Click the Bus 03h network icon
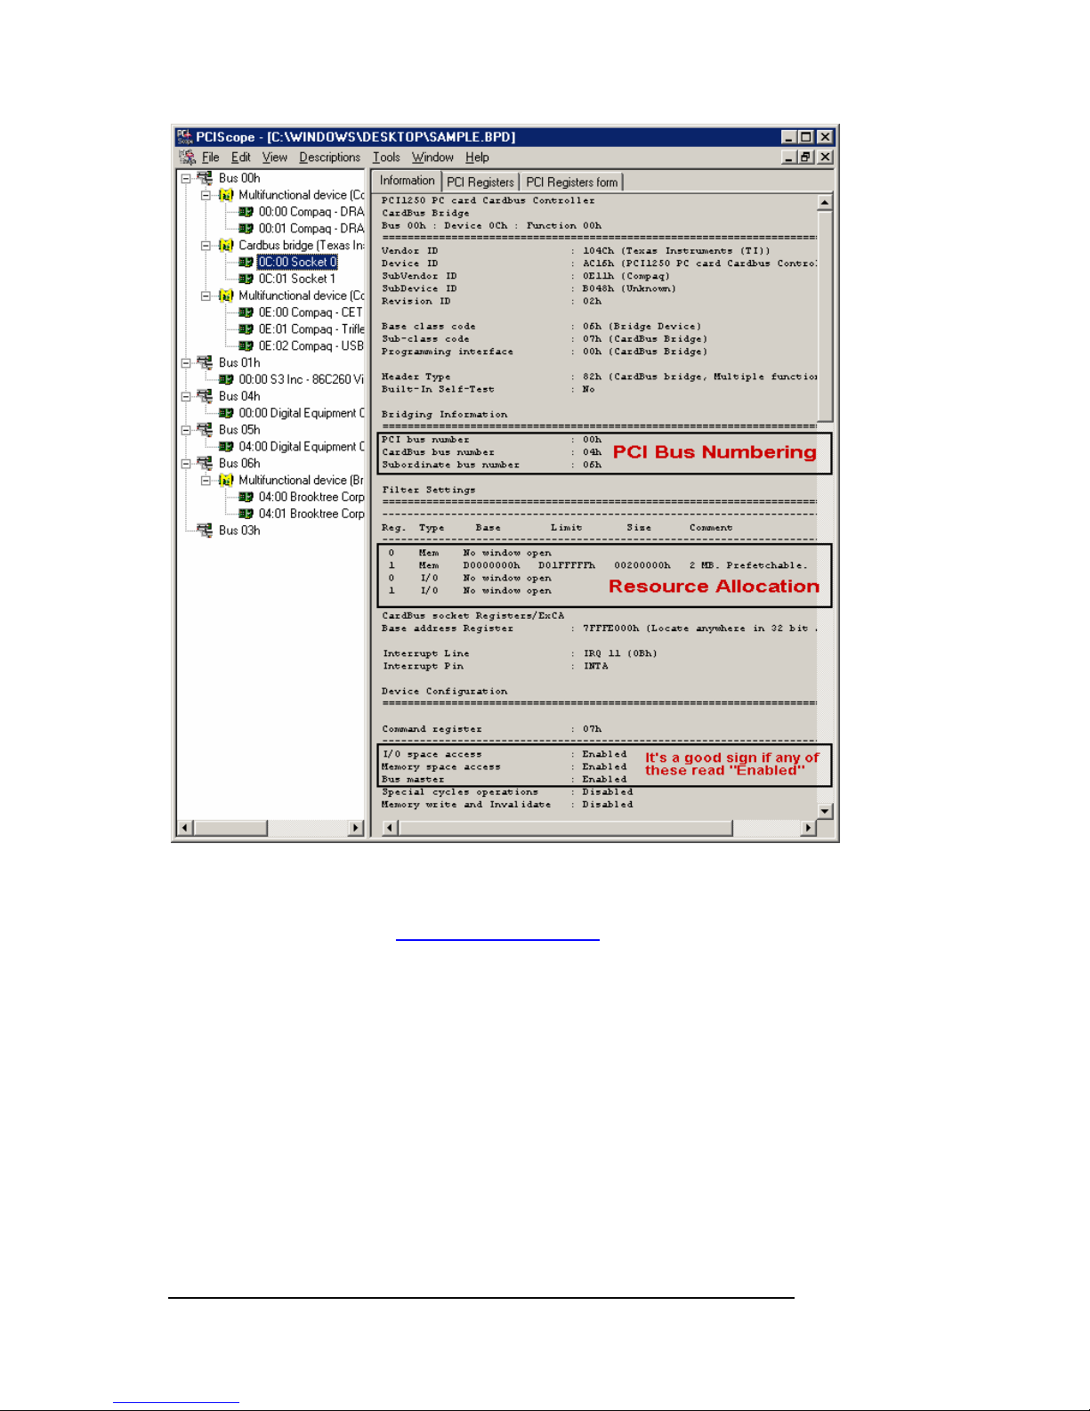Screen dimensions: 1090x1411 [x=206, y=531]
